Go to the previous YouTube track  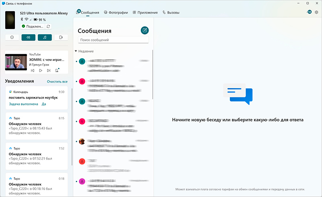point(33,70)
